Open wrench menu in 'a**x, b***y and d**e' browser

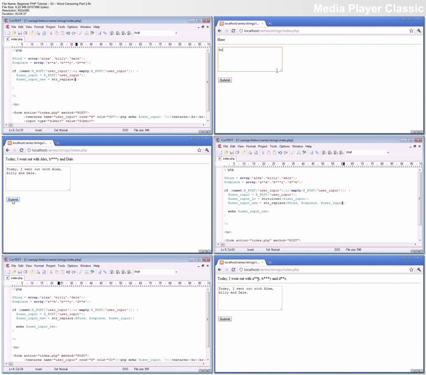click(419, 270)
